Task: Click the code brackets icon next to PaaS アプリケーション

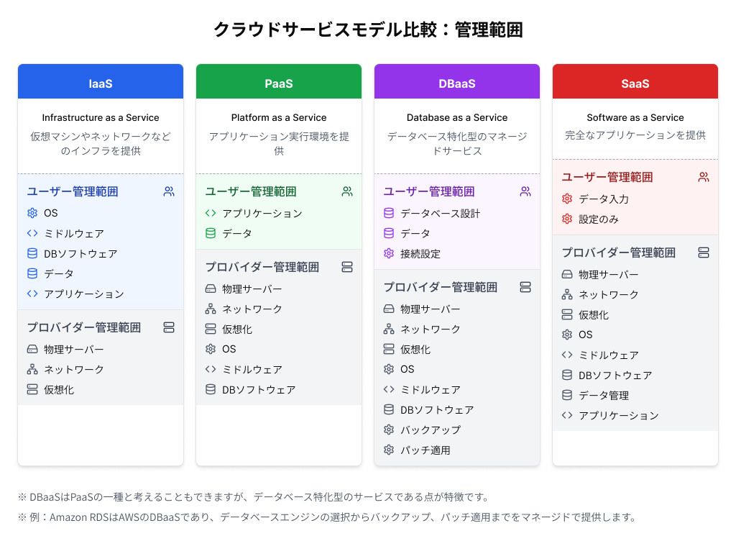Action: pos(211,213)
